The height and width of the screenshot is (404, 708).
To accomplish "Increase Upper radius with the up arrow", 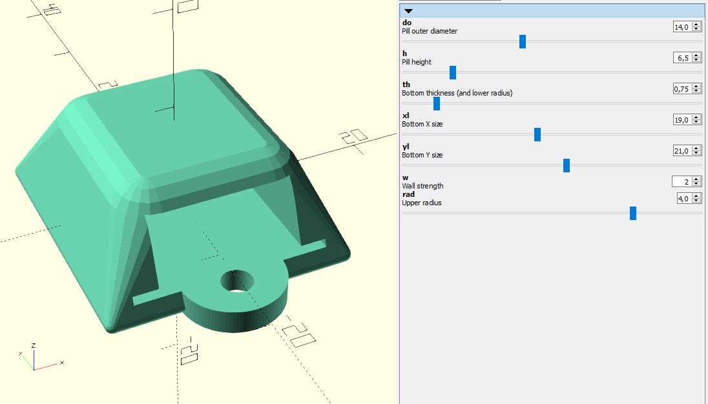I will pos(696,196).
